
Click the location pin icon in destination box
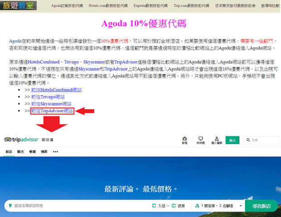(x=10, y=206)
